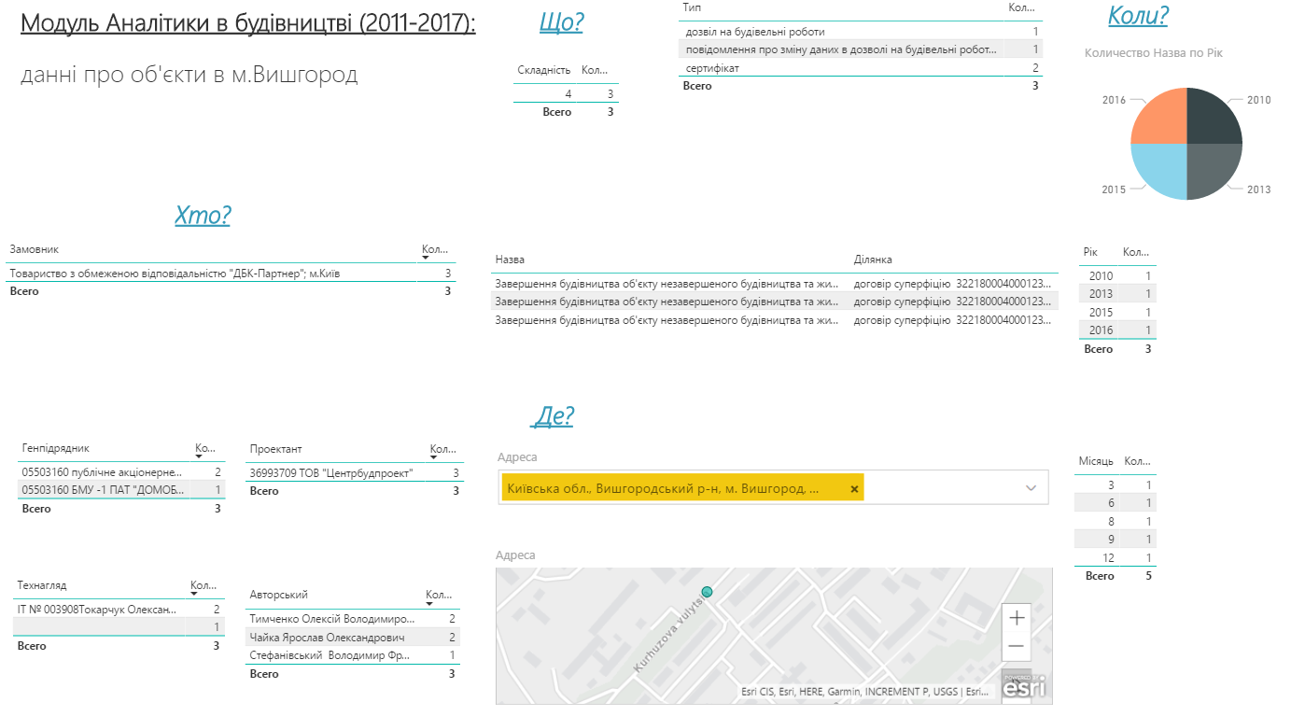
Task: Select Тимченко Олексій Володимирович row
Action: [353, 619]
